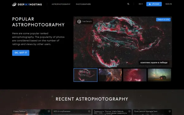The width and height of the screenshot is (184, 115).
Task: Open the EN language dropdown
Action: (140, 4)
